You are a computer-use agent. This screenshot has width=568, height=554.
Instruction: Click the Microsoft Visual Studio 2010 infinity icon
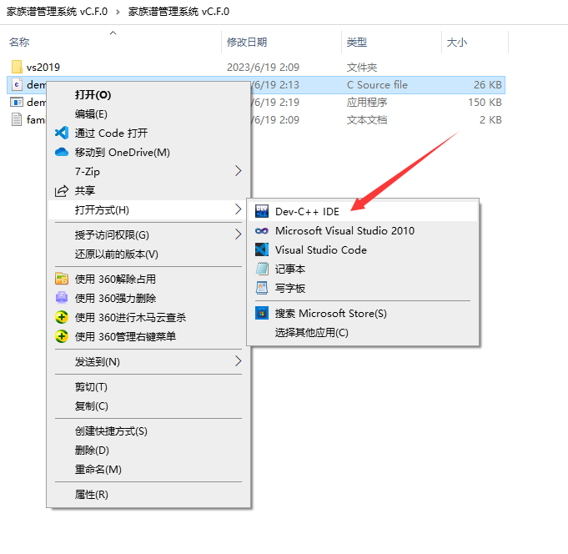tap(262, 231)
